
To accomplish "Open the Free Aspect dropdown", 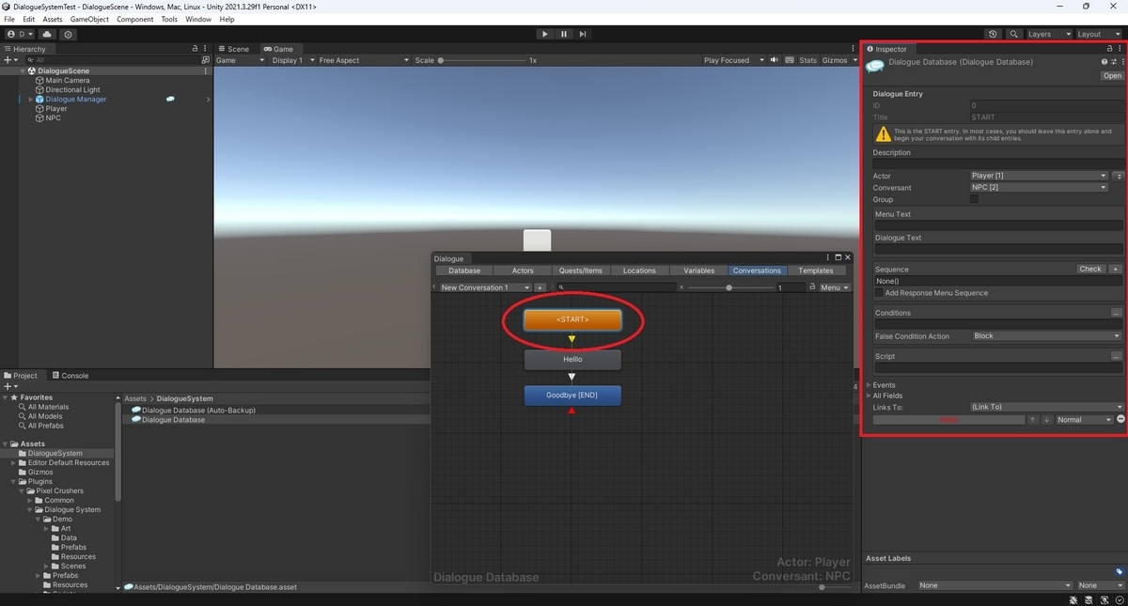I will pyautogui.click(x=364, y=60).
